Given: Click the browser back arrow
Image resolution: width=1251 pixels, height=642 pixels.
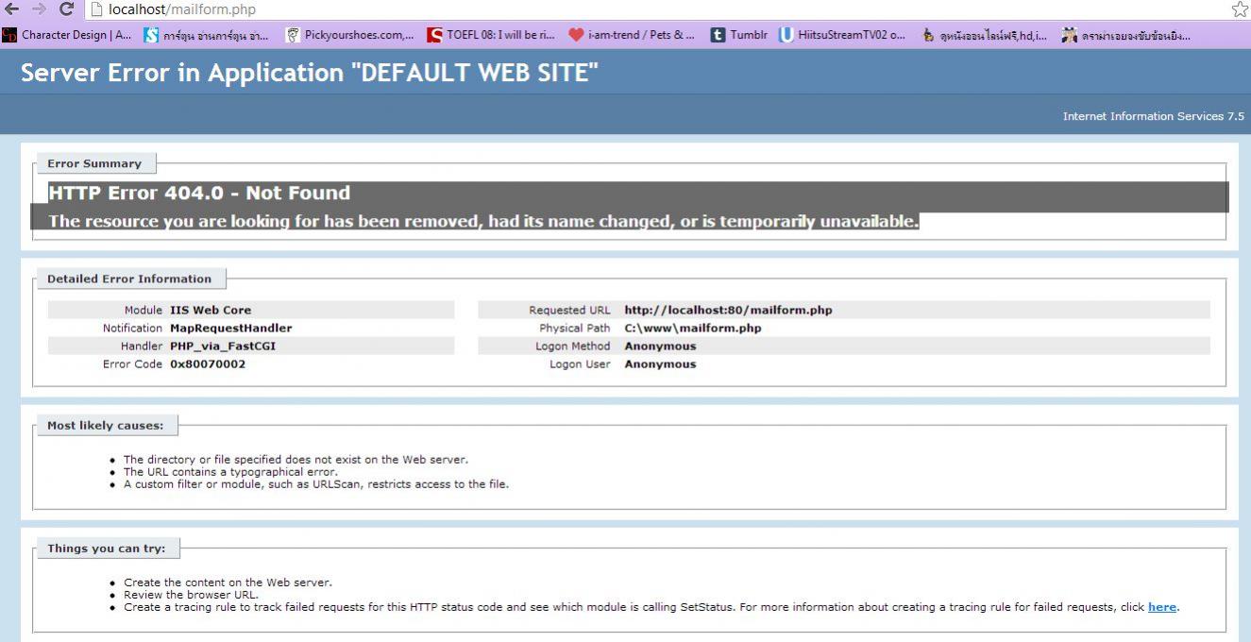Looking at the screenshot, I should (11, 9).
